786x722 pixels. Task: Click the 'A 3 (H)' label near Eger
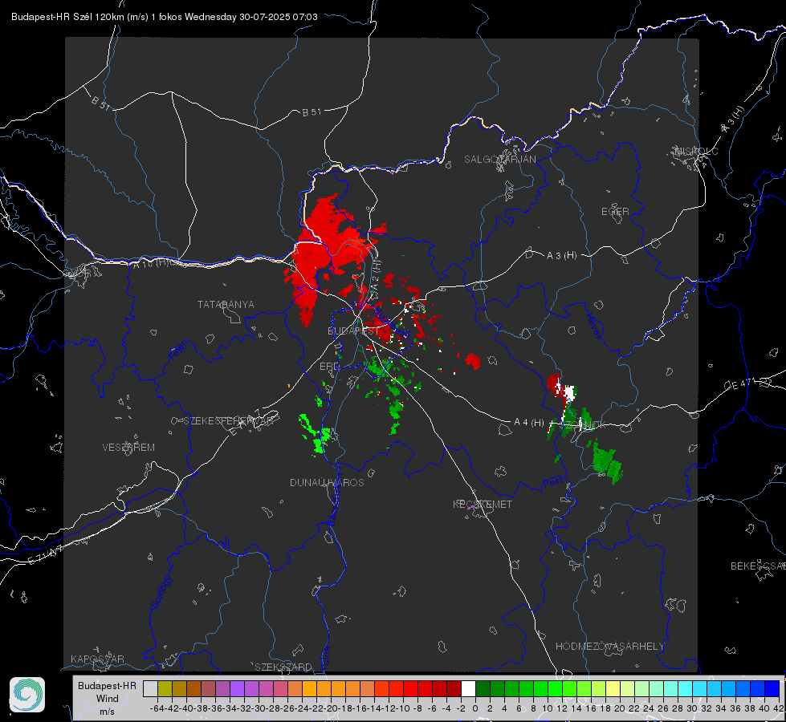[x=561, y=256]
